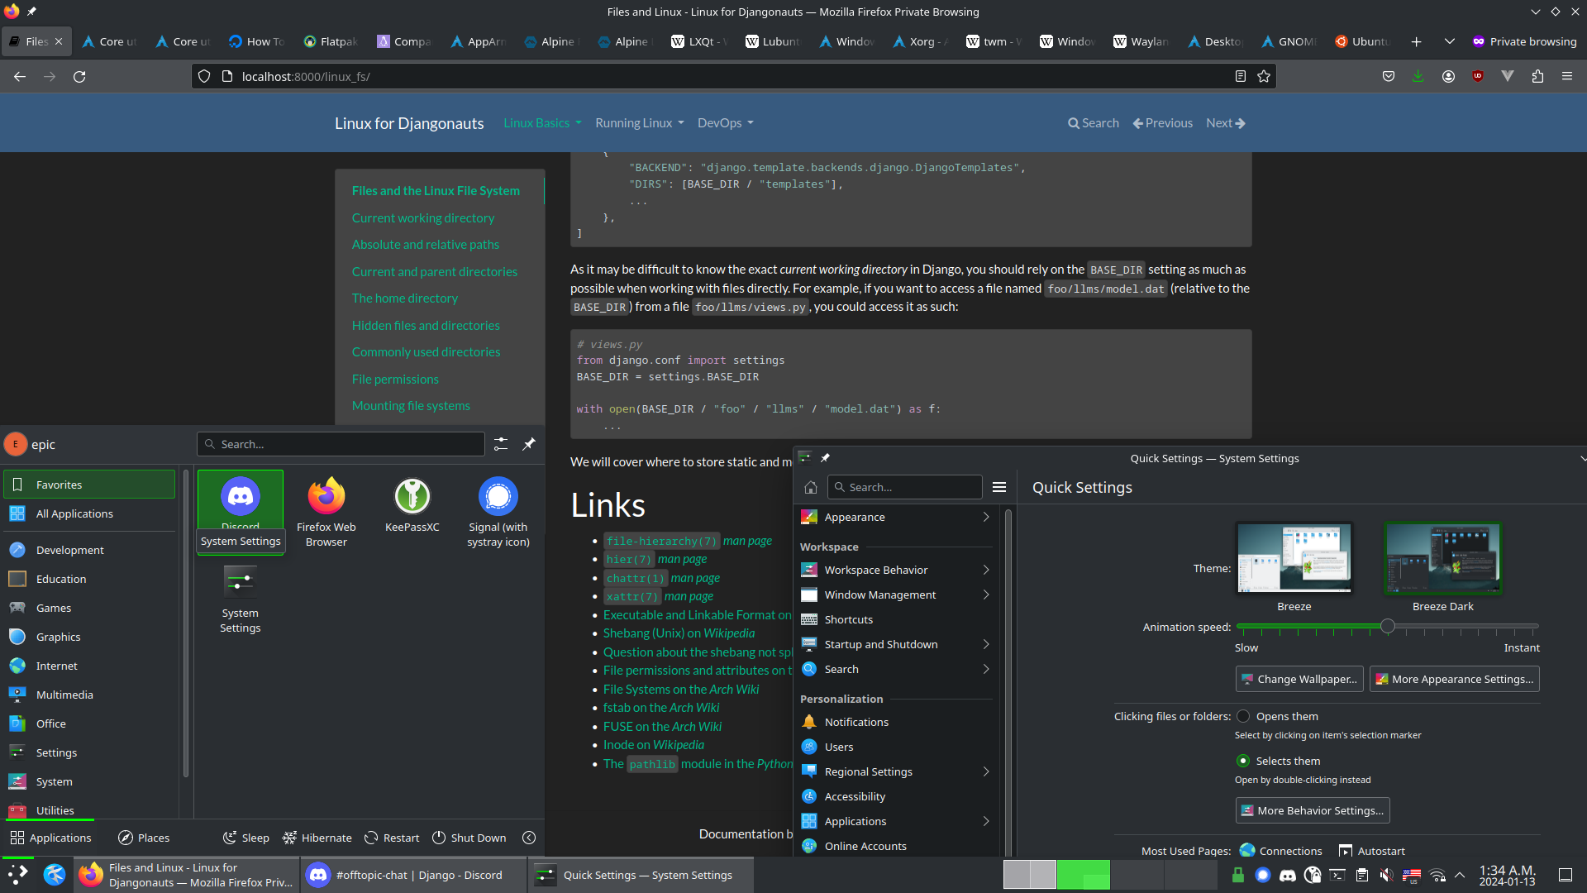Toggle Workspace Behavior expander arrow

[986, 569]
